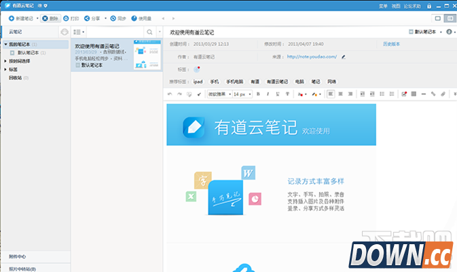This screenshot has height=272, width=457.
Task: Delete the note with 删除 button
Action: tap(50, 18)
